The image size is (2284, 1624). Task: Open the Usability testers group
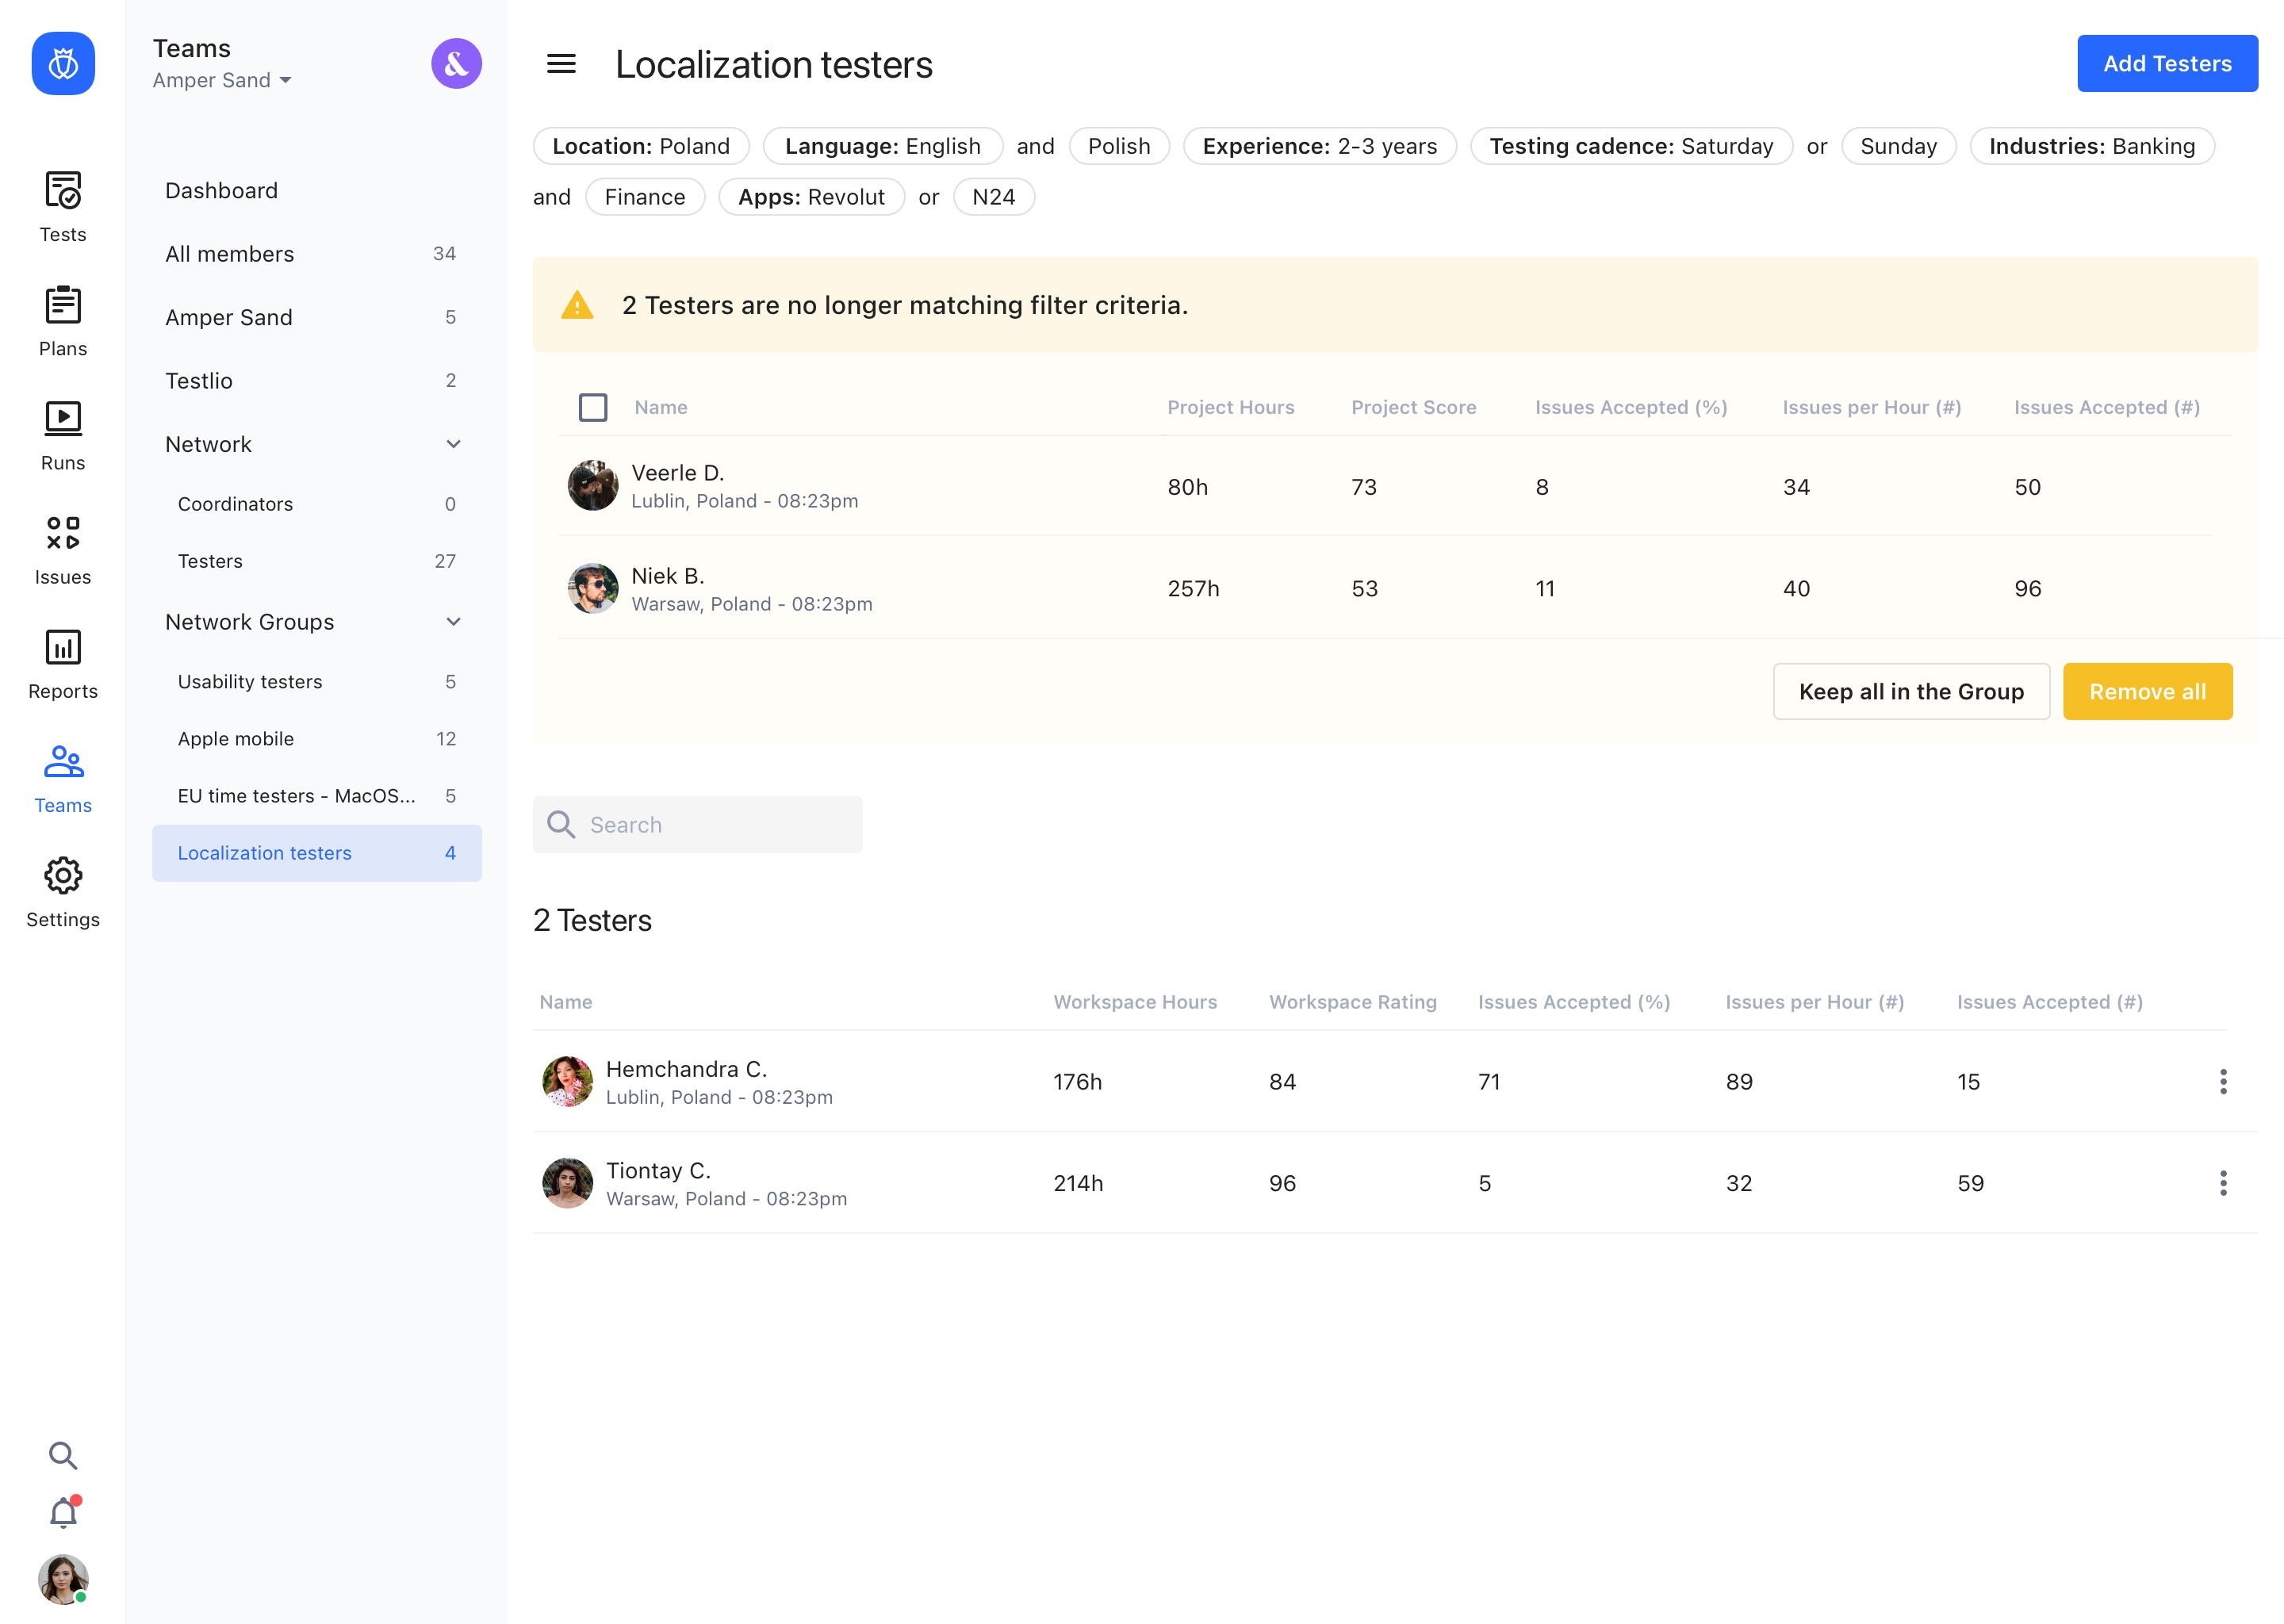pyautogui.click(x=250, y=682)
